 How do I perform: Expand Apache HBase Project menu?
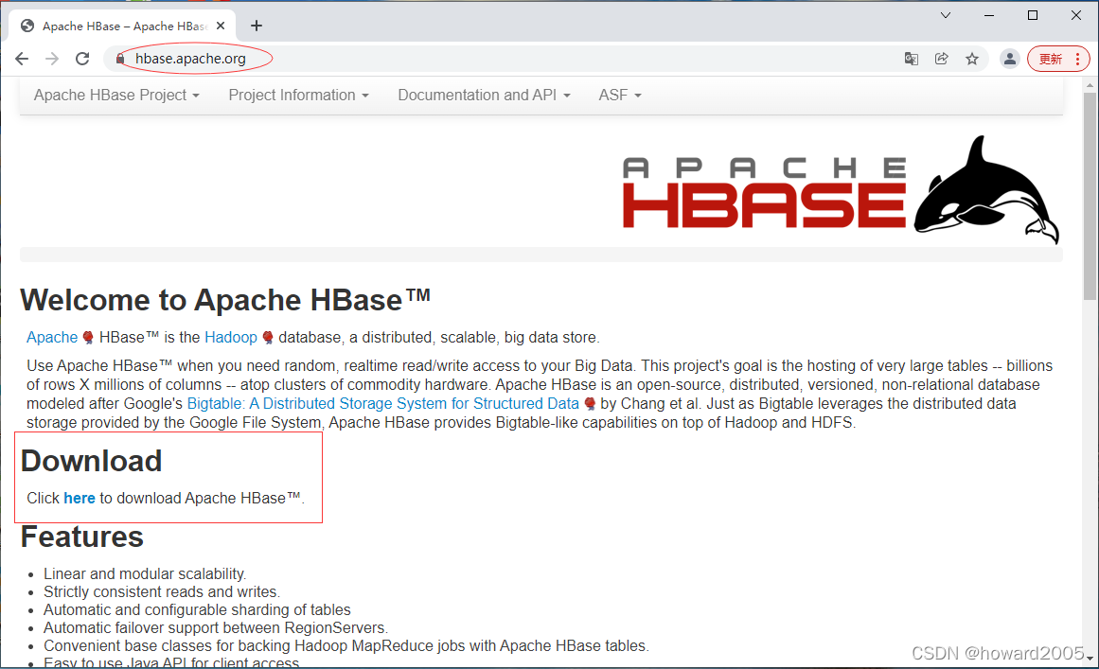click(x=116, y=96)
